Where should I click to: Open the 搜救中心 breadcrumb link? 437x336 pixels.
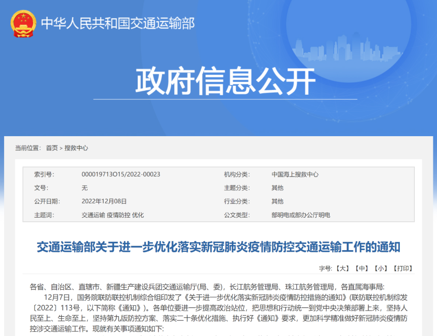[76, 148]
